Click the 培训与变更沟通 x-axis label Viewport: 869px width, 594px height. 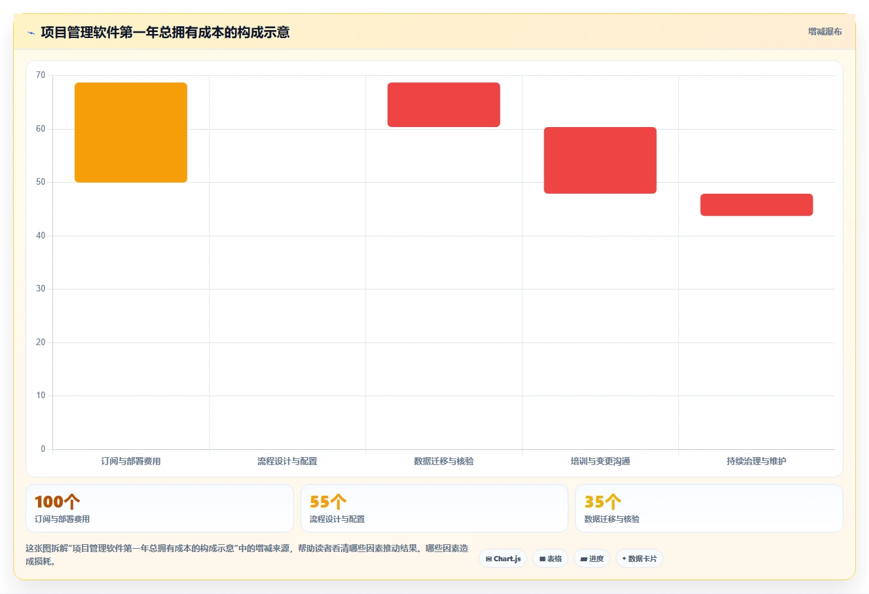pyautogui.click(x=600, y=461)
